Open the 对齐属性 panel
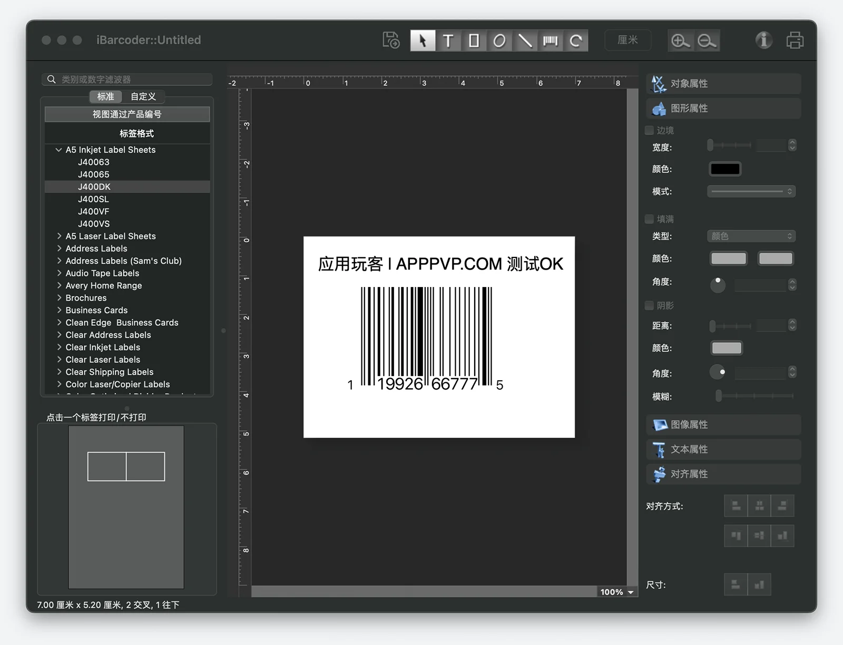Image resolution: width=843 pixels, height=645 pixels. pos(723,474)
